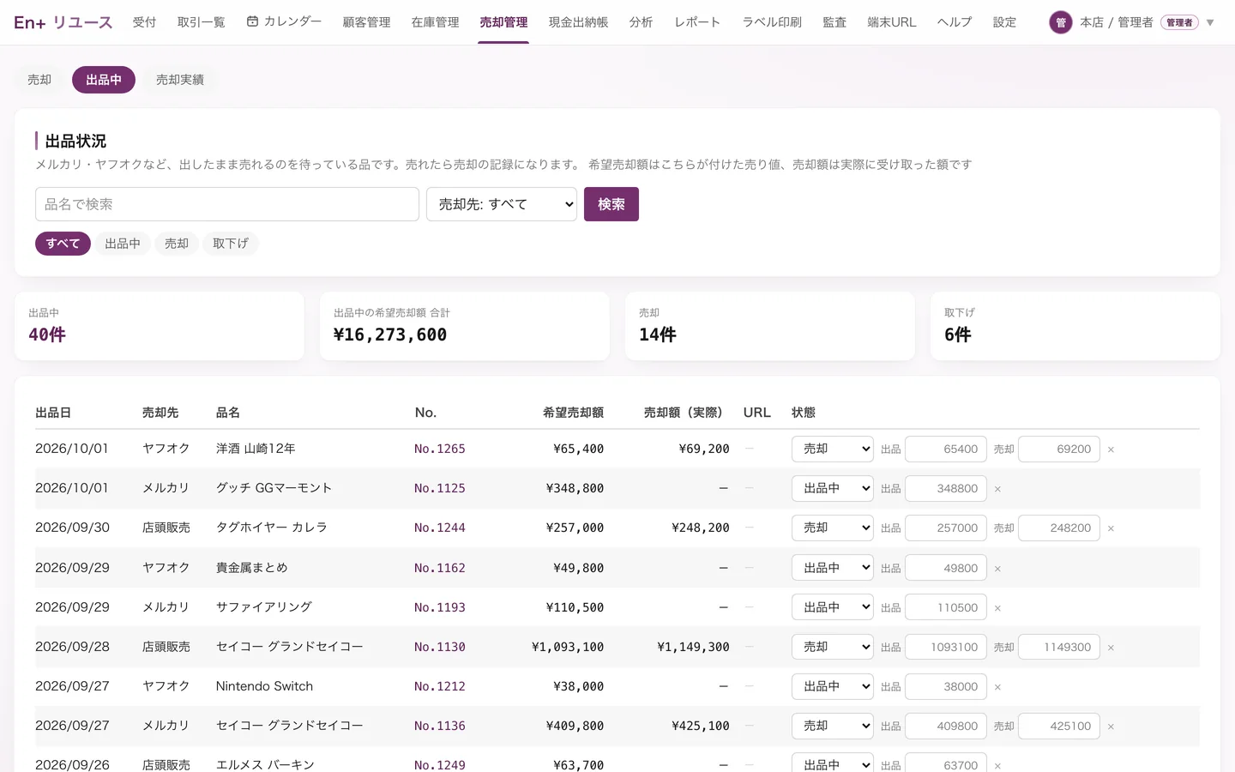
Task: Filter list by 売却 status chip
Action: coord(177,244)
